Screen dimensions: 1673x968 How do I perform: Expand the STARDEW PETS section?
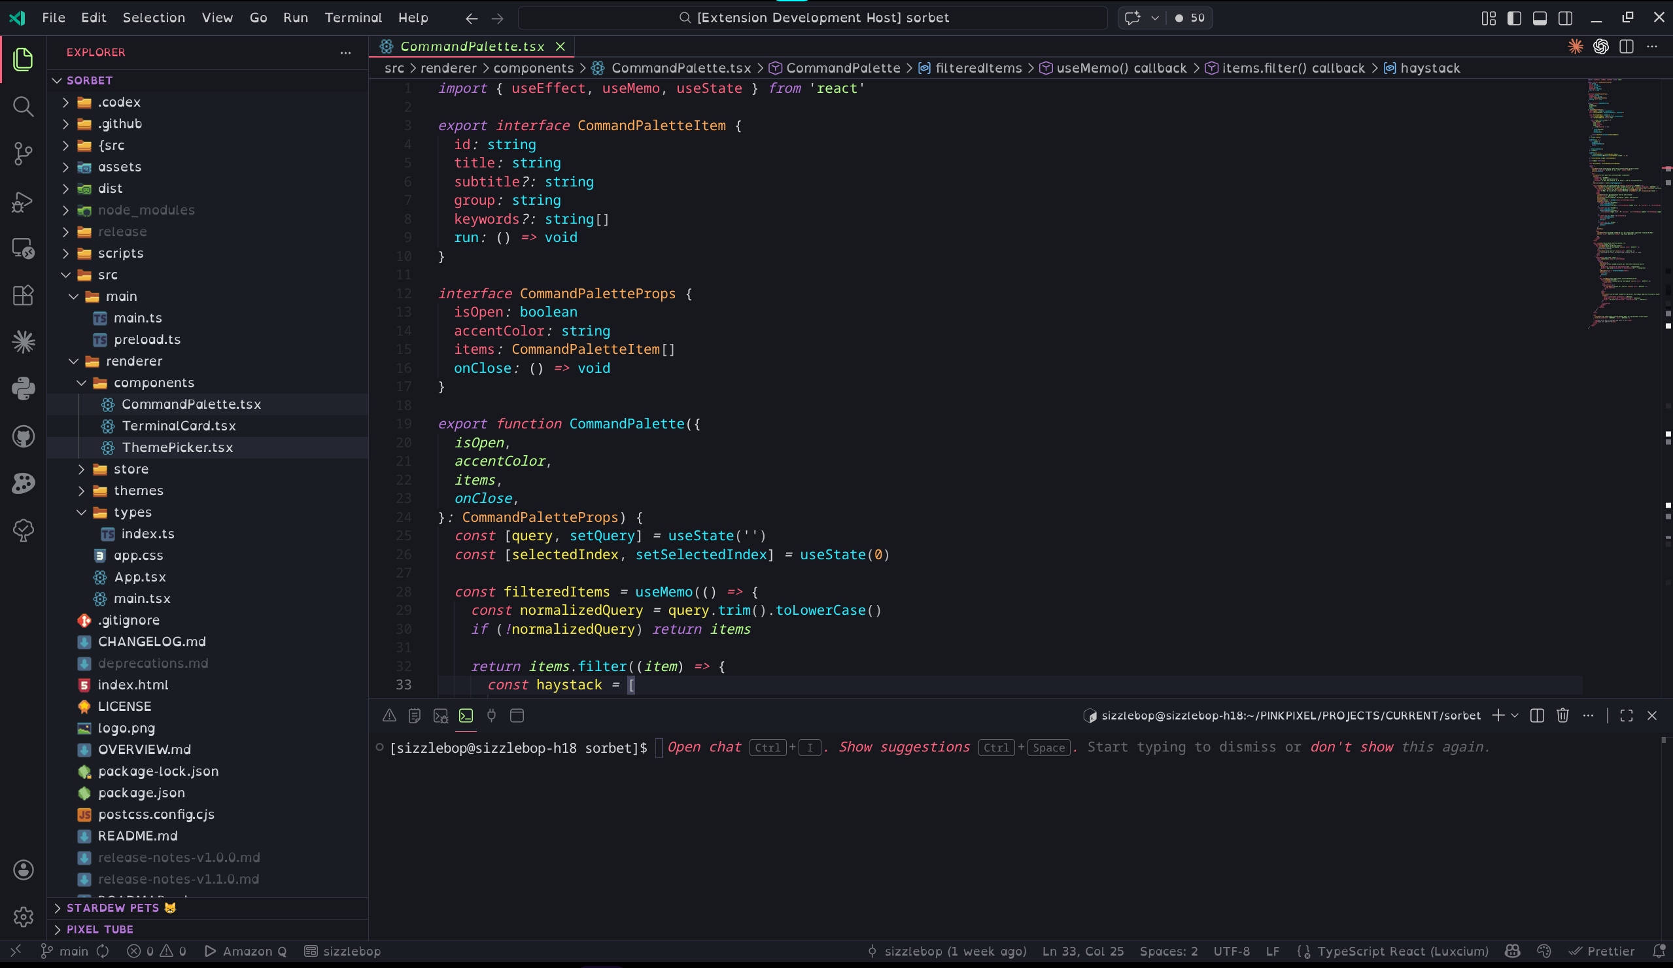[x=112, y=908]
